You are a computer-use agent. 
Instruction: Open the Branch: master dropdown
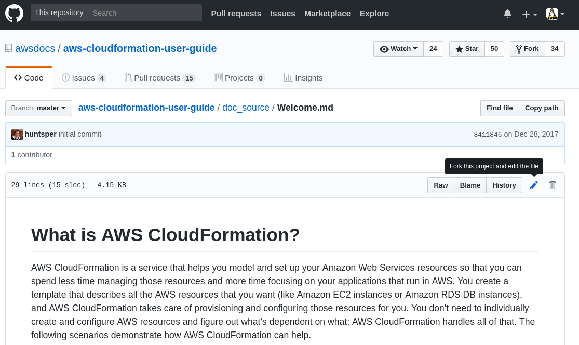tap(38, 108)
